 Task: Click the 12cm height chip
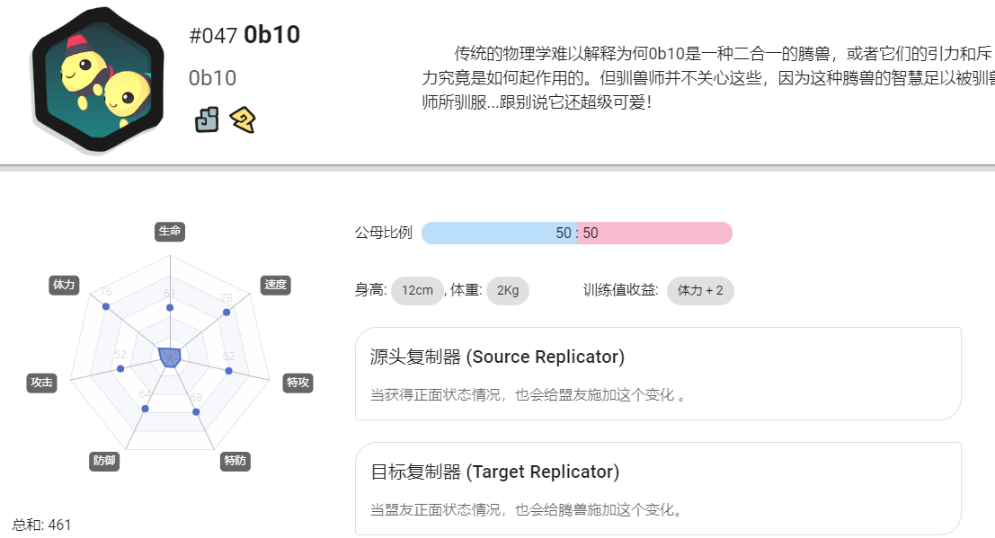tap(417, 291)
